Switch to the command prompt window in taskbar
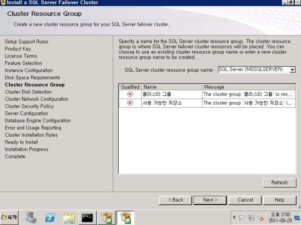This screenshot has width=301, height=225. click(x=88, y=218)
